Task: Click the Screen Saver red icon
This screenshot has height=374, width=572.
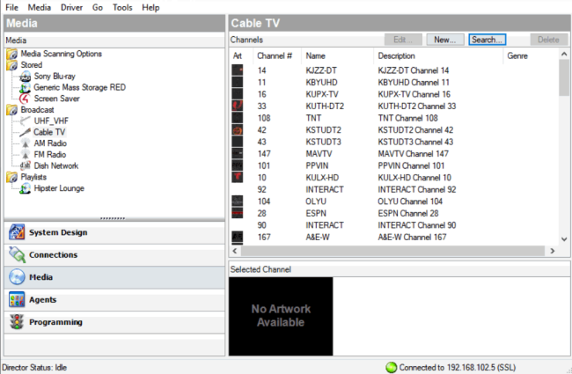Action: [x=25, y=99]
